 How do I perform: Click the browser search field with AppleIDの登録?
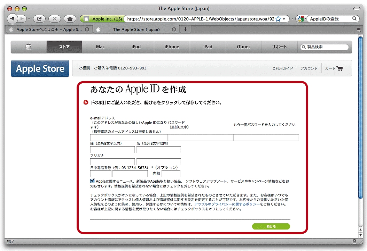point(330,19)
